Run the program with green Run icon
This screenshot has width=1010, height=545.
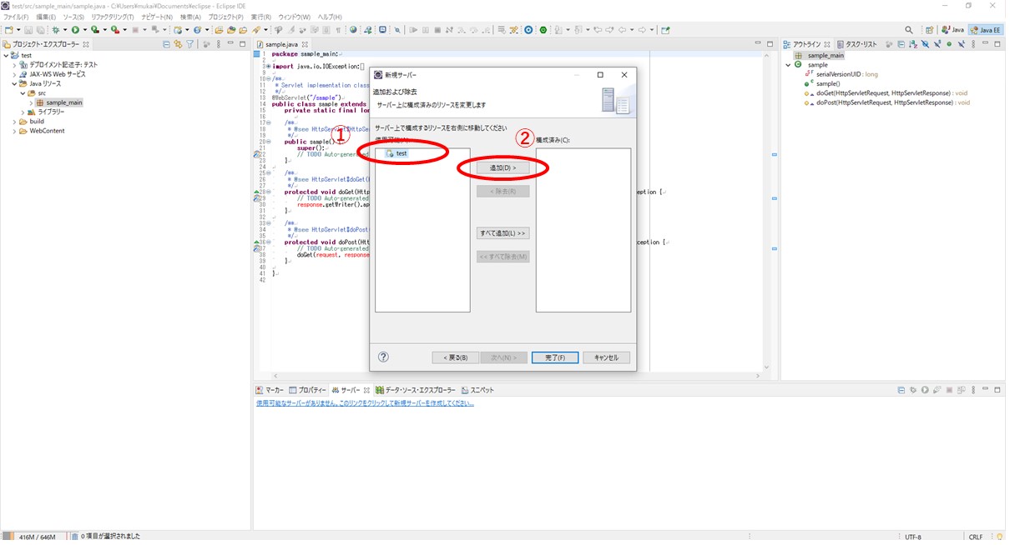click(x=74, y=30)
